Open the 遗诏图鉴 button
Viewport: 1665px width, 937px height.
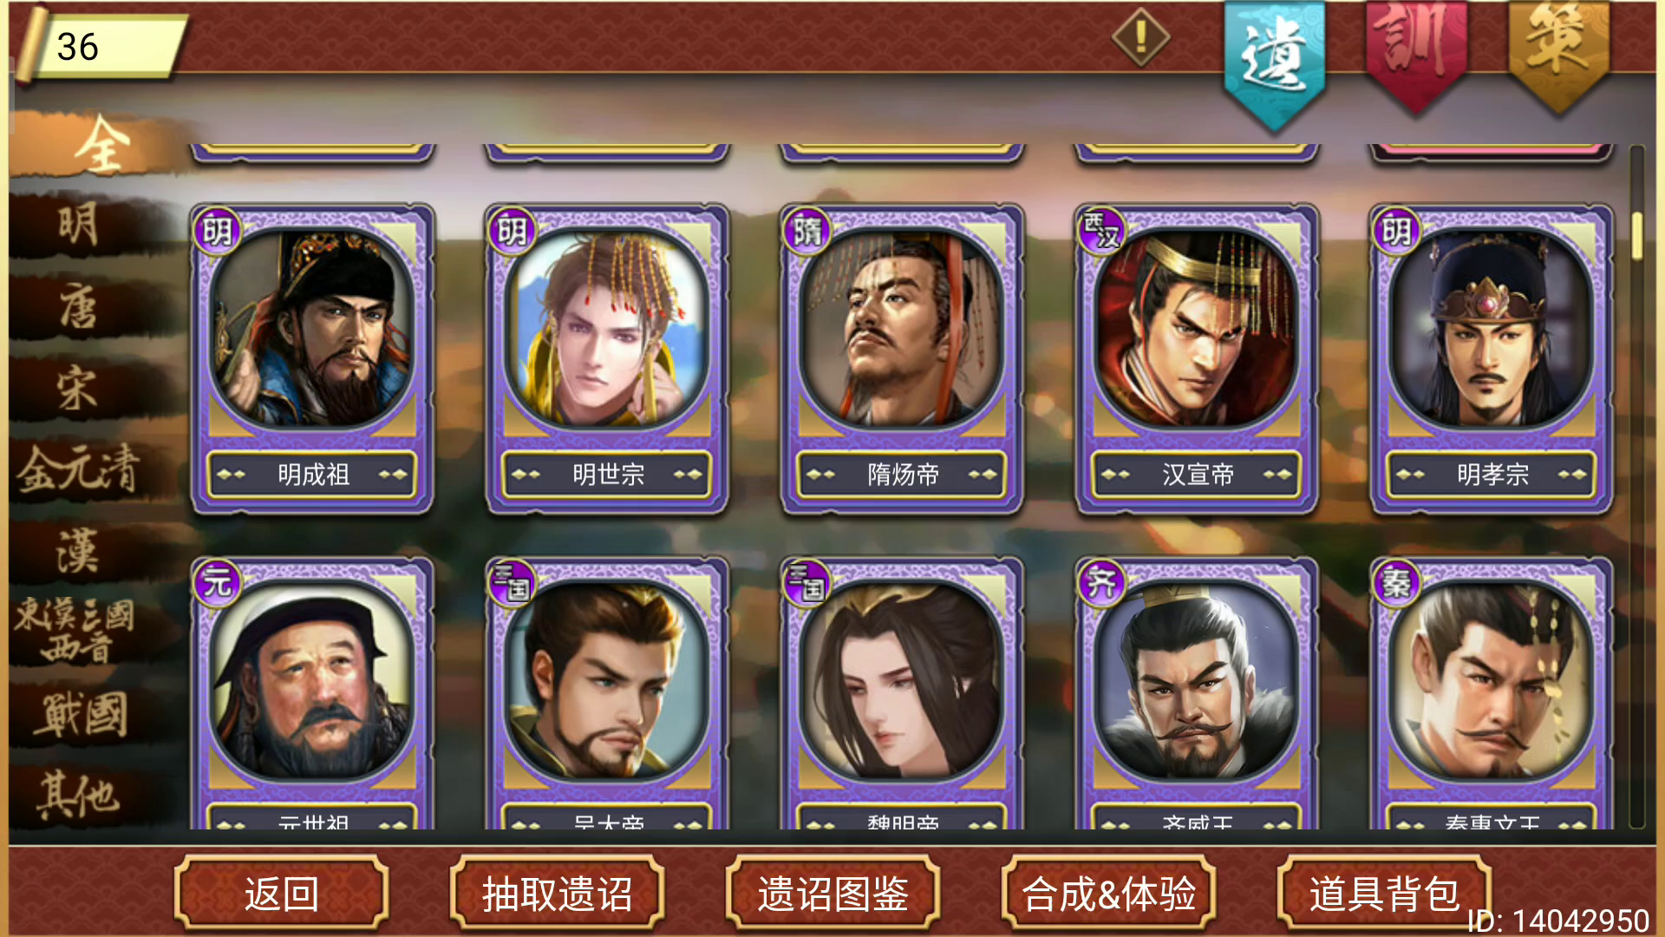pos(832,894)
